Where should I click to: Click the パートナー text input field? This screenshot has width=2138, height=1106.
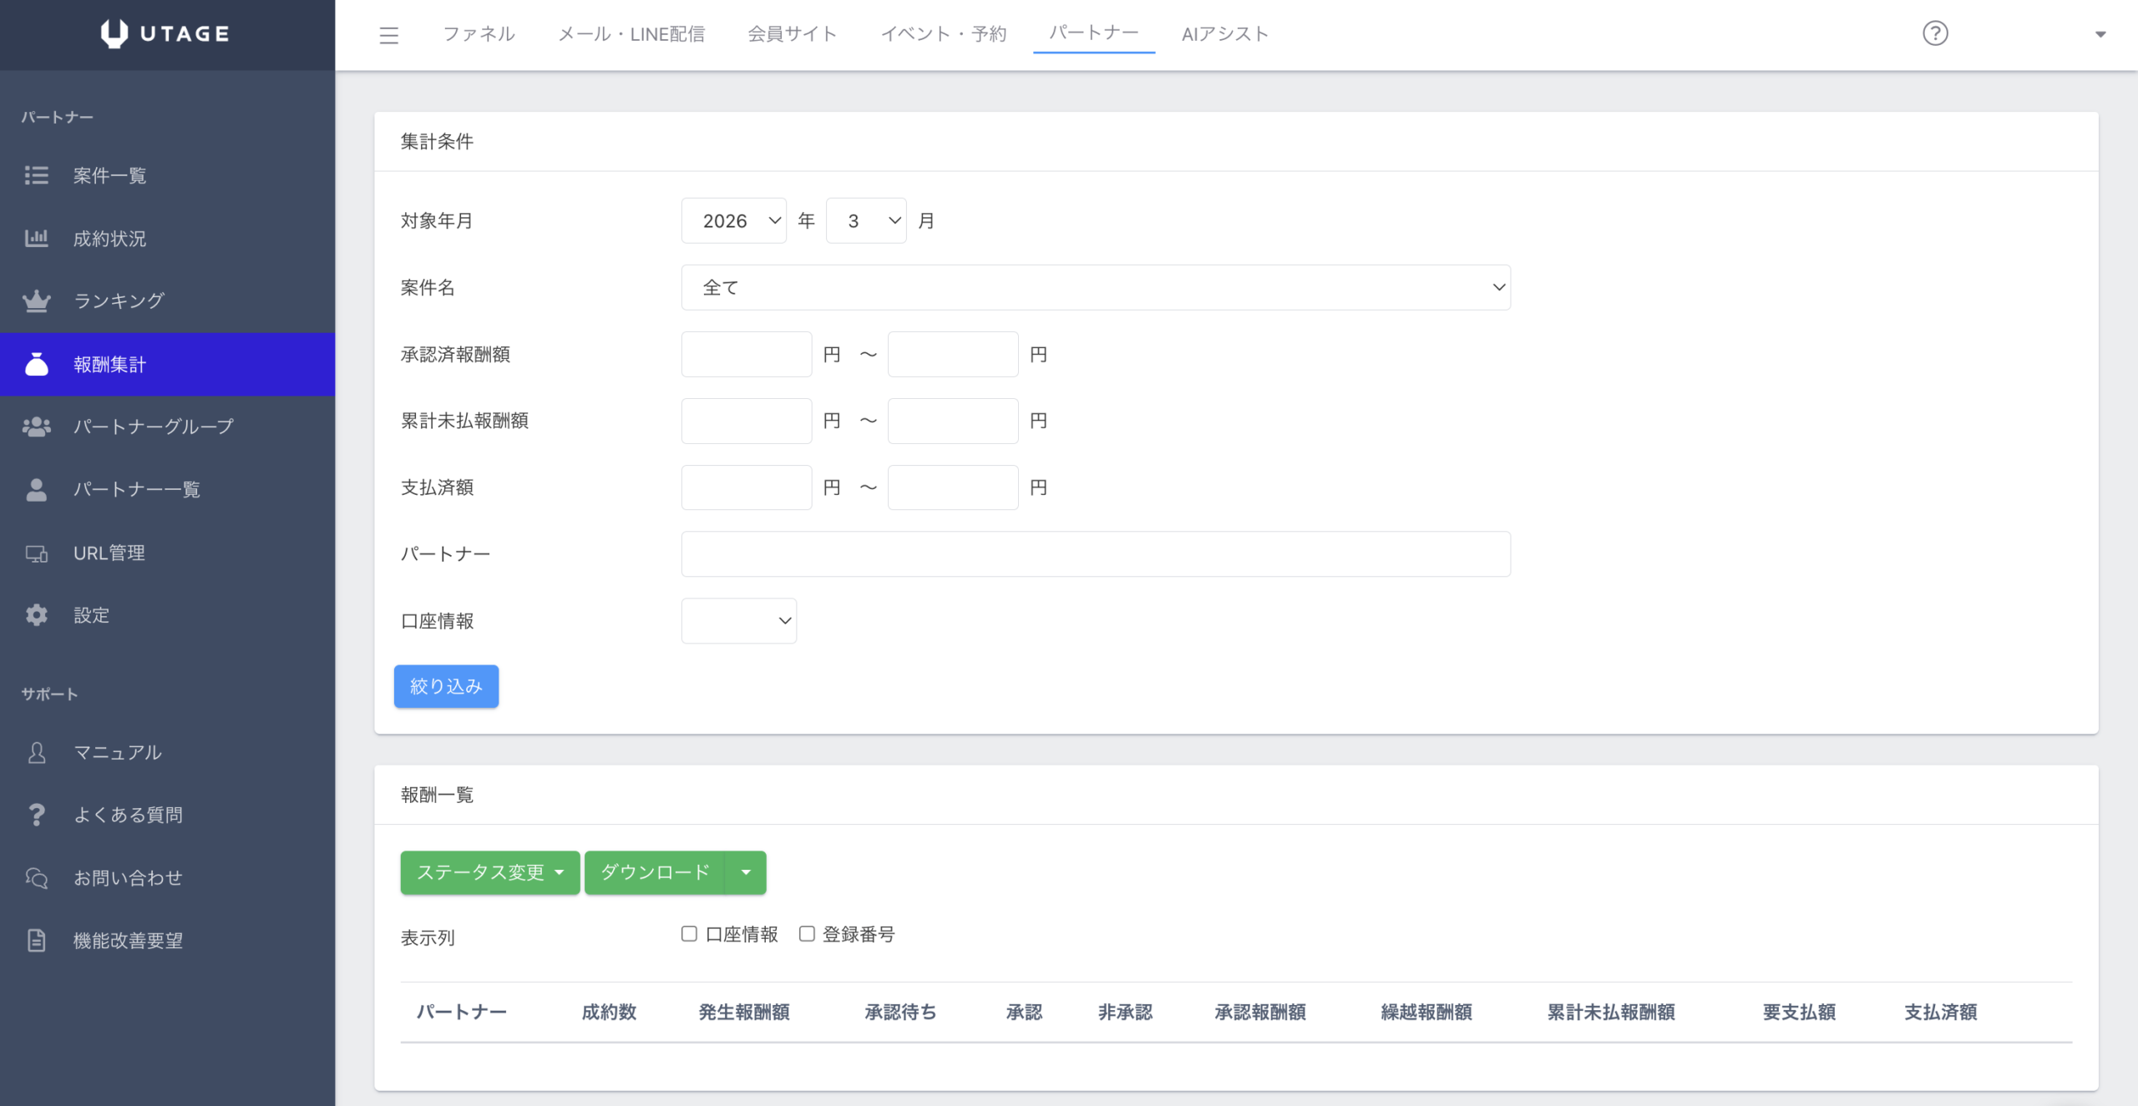tap(1095, 554)
